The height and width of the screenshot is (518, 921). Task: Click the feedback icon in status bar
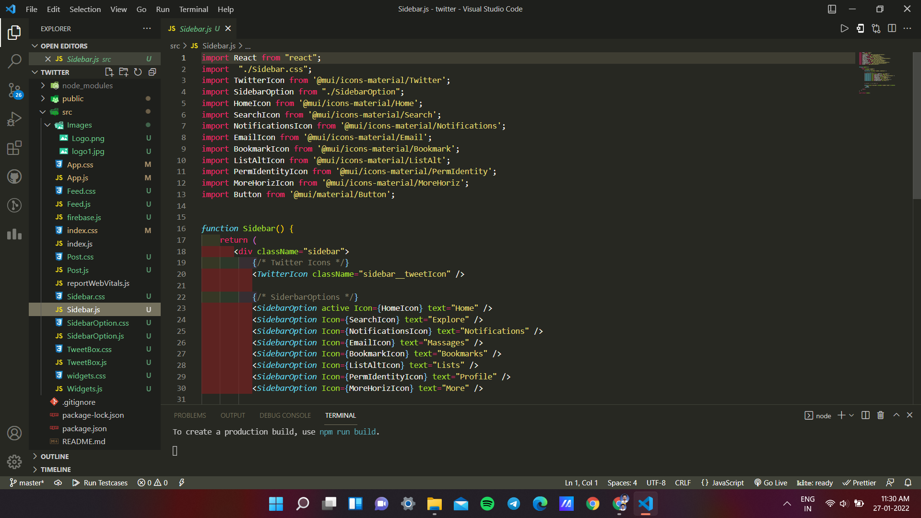pos(890,483)
